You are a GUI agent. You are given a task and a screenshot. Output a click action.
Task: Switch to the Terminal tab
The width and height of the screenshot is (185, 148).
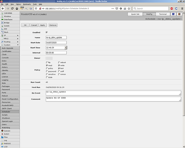[x=163, y=14]
